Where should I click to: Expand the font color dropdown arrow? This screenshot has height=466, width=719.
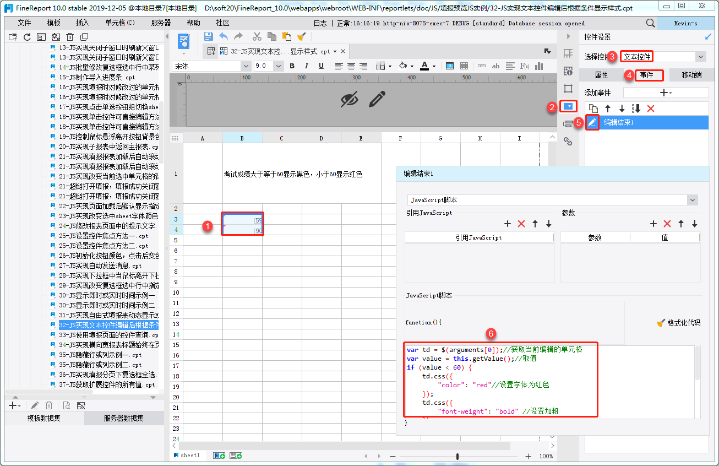[x=434, y=66]
